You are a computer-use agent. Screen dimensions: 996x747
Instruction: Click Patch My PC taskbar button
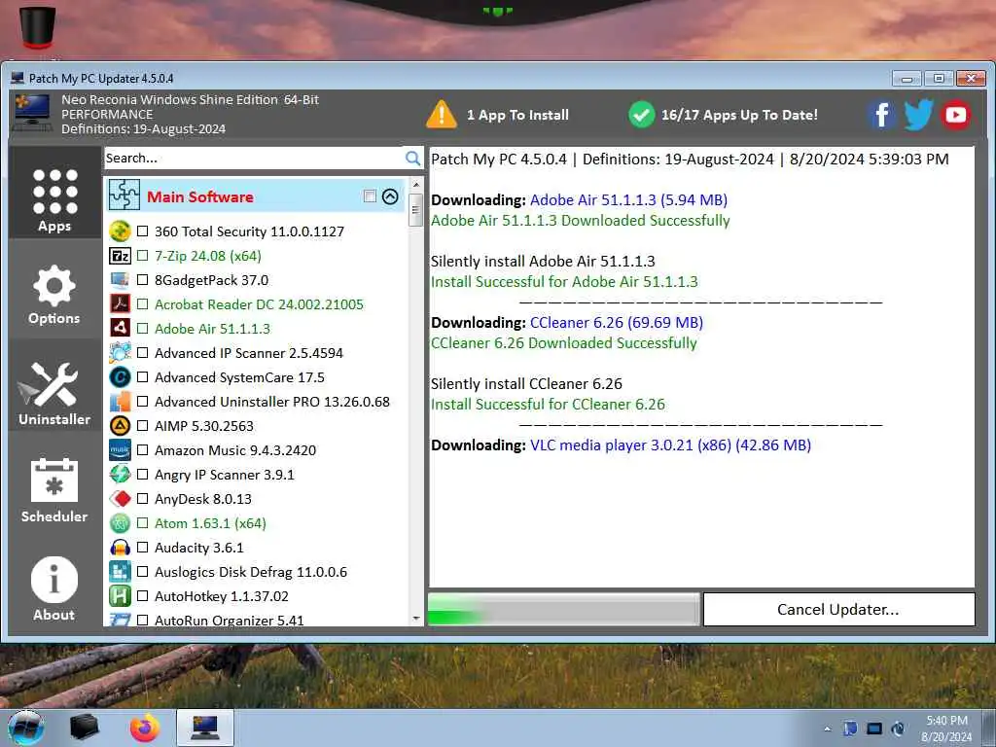[x=204, y=728]
